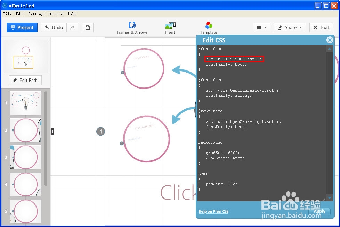Click the Edit Path button
Screen dimensions: 340x227
pos(25,80)
